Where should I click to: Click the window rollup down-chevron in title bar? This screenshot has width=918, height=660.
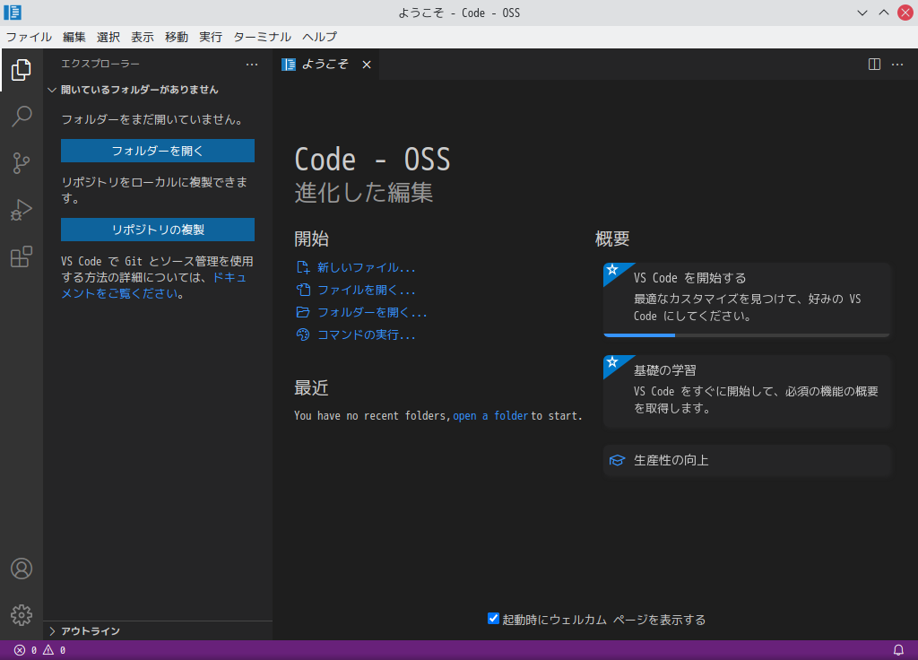(x=862, y=13)
